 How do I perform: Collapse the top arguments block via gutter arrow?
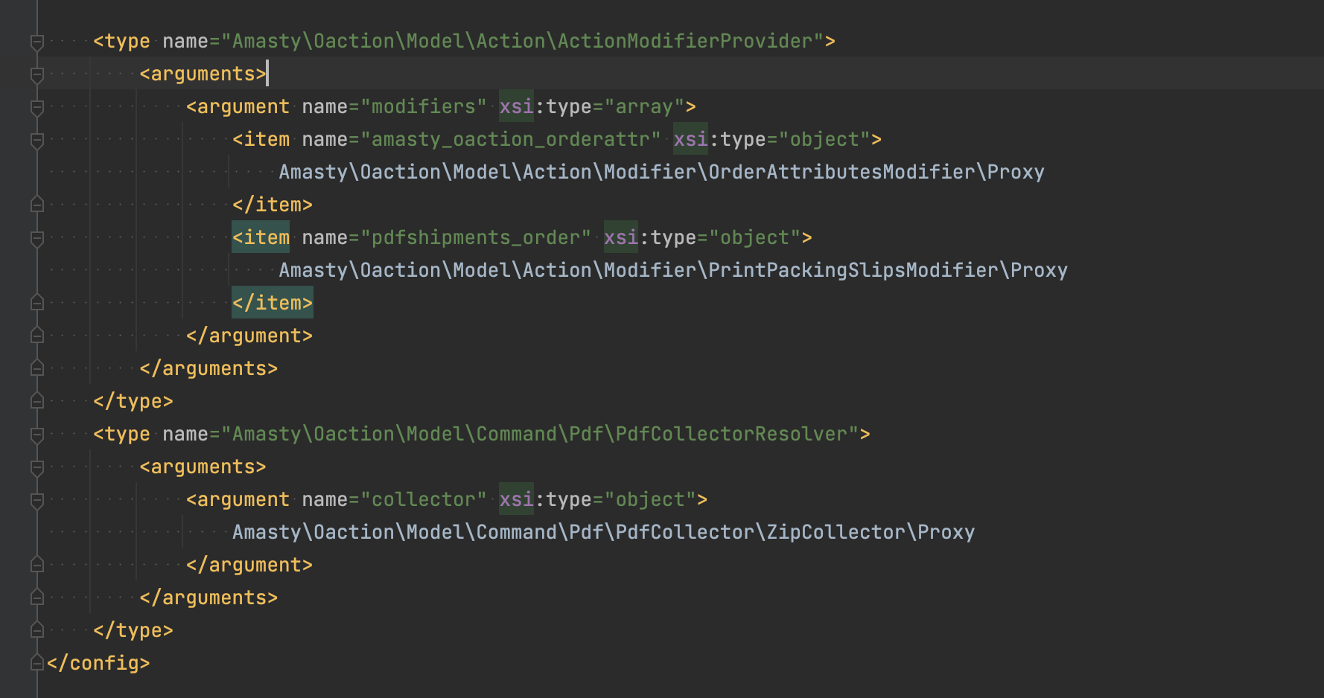[x=35, y=74]
